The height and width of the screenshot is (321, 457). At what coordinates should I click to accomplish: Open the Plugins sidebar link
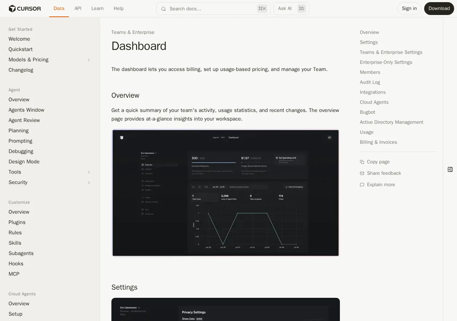click(x=17, y=222)
